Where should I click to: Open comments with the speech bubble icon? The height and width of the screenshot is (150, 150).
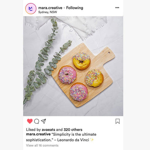(37, 121)
